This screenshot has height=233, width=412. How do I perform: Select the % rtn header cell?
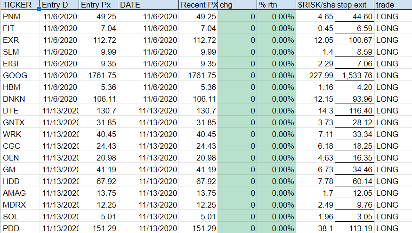pos(276,5)
